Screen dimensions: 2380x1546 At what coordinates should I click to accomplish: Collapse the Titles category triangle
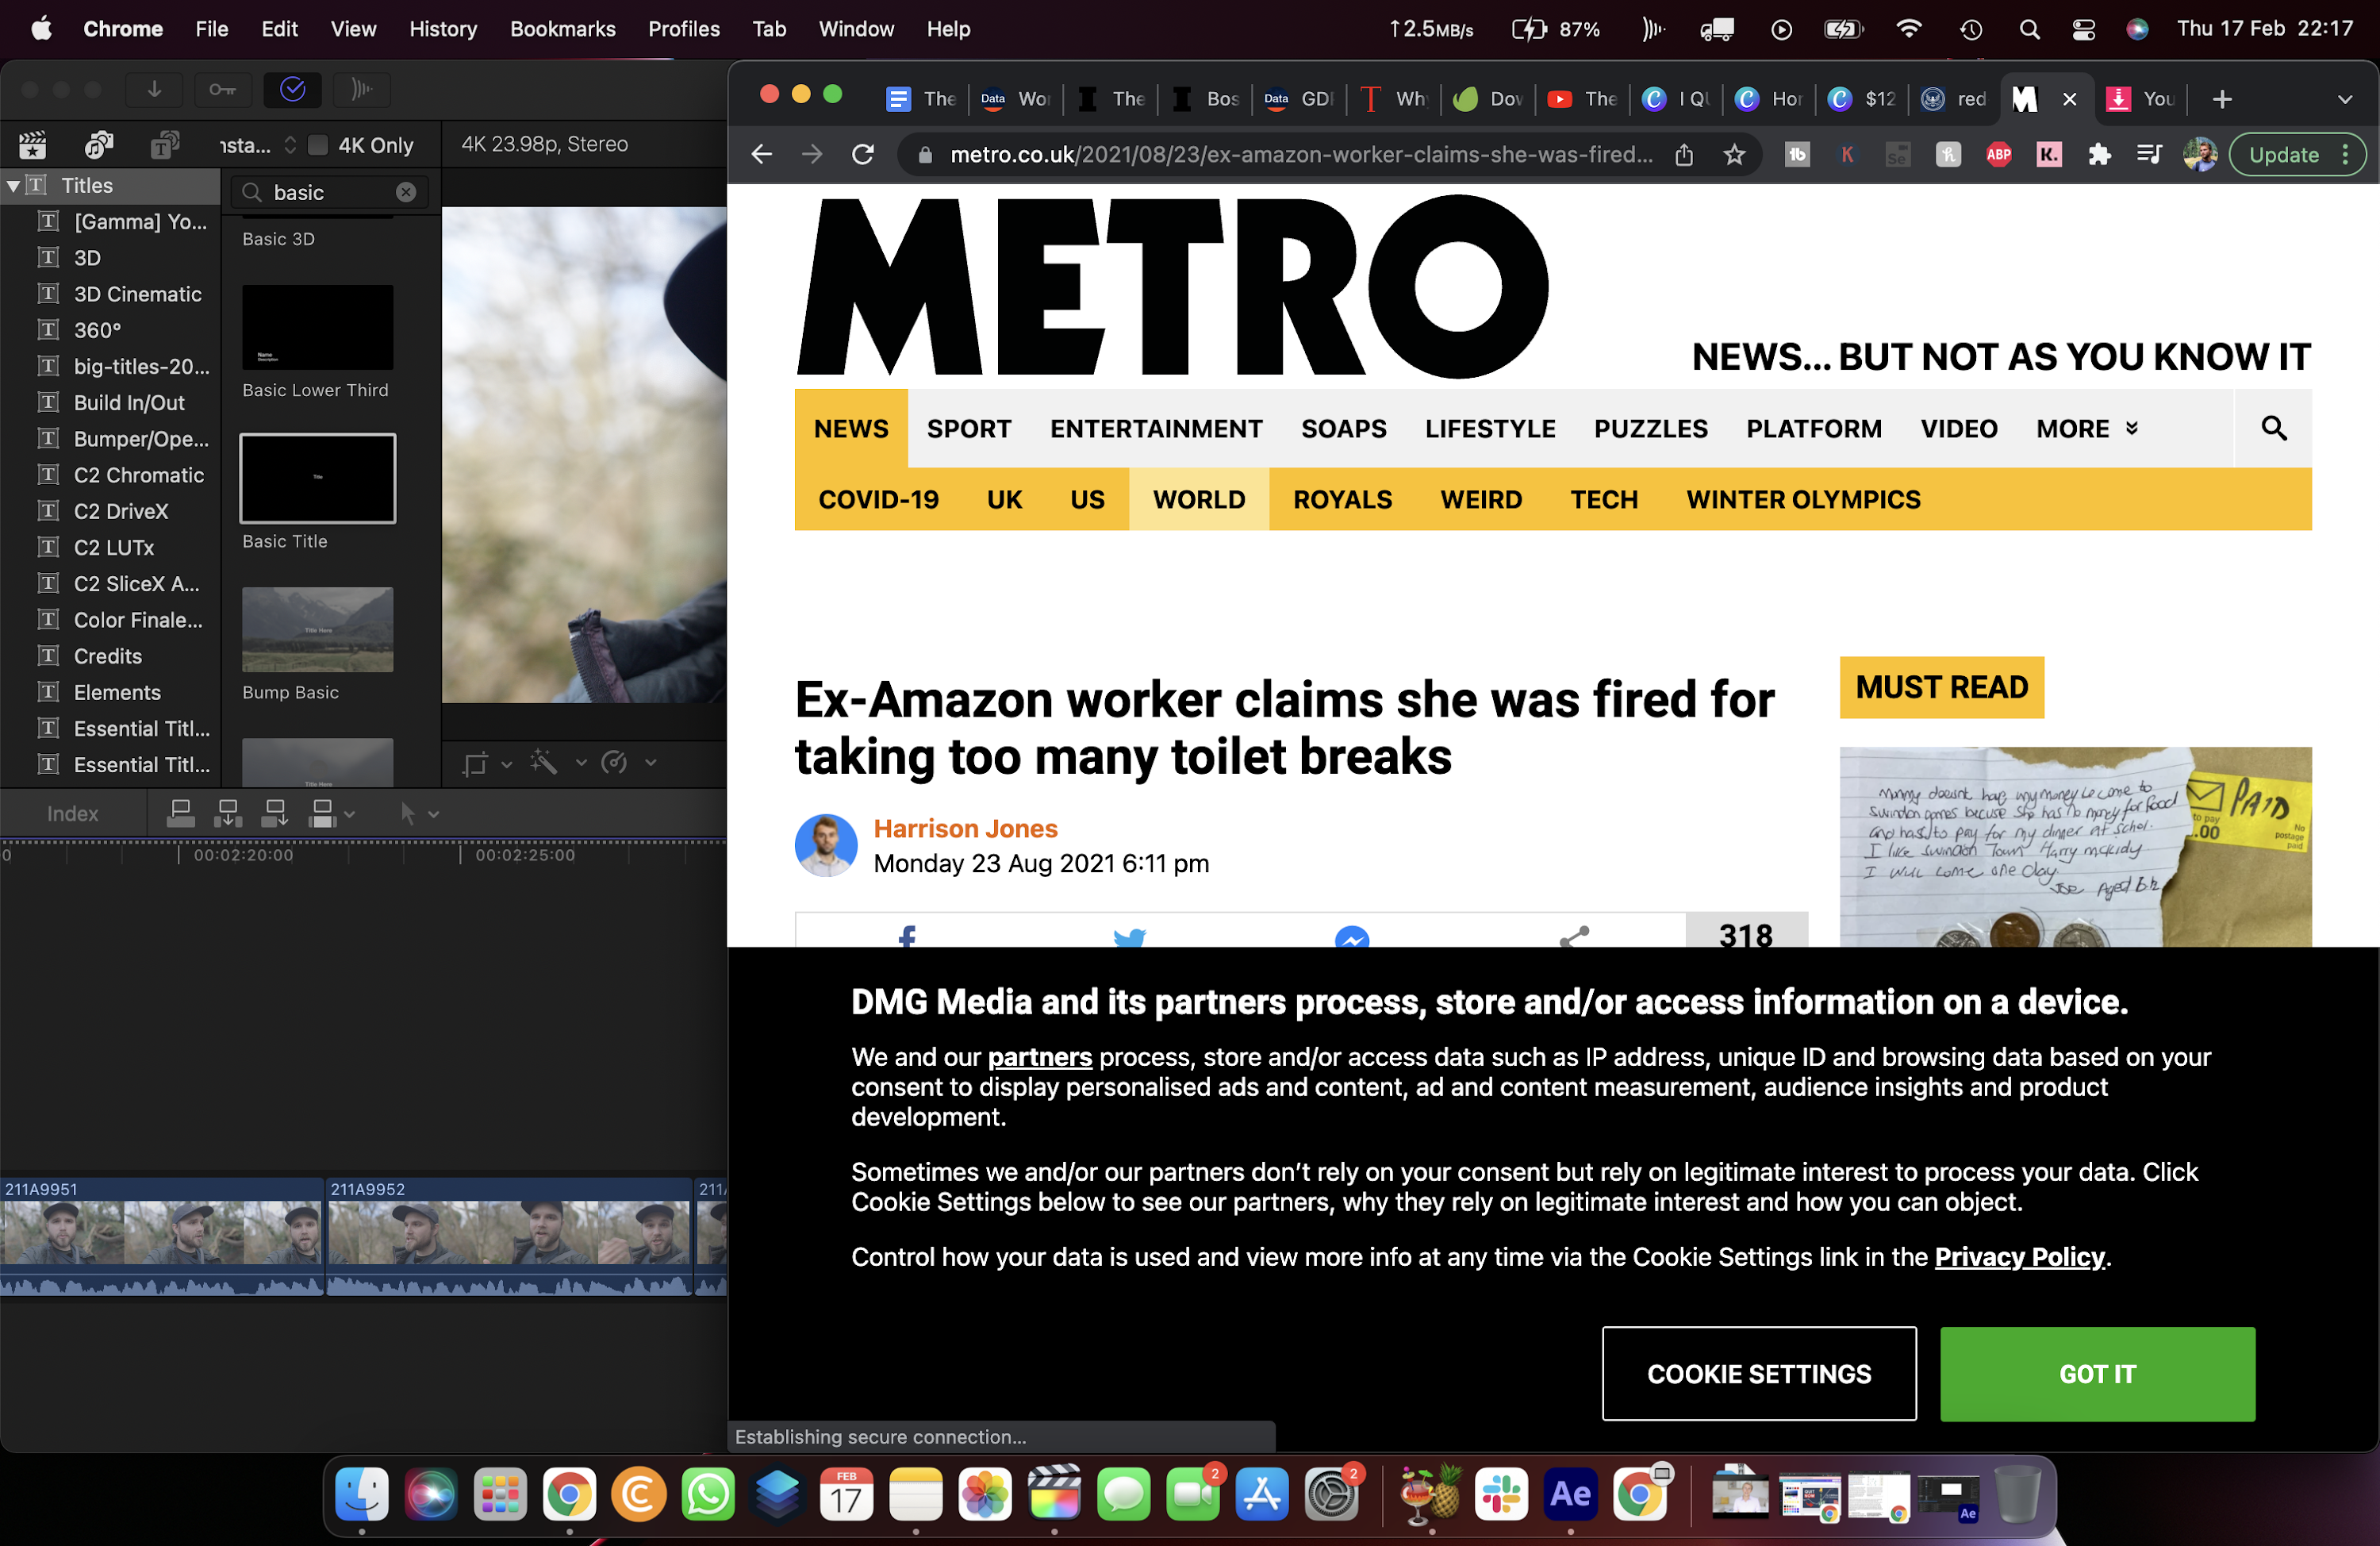click(13, 187)
